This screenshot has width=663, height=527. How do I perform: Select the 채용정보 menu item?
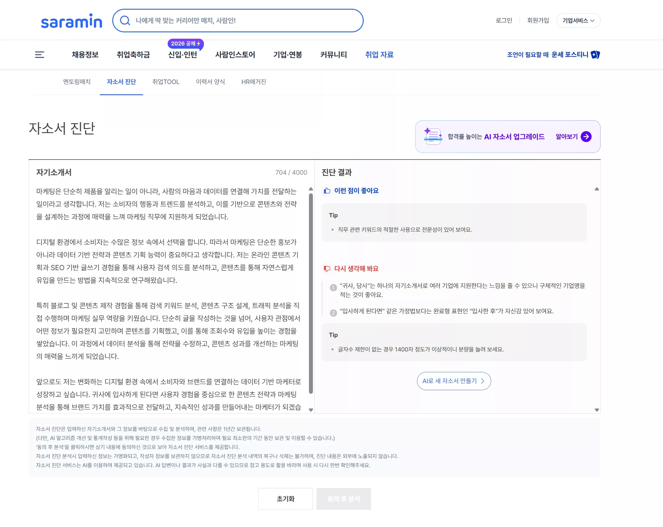point(85,55)
